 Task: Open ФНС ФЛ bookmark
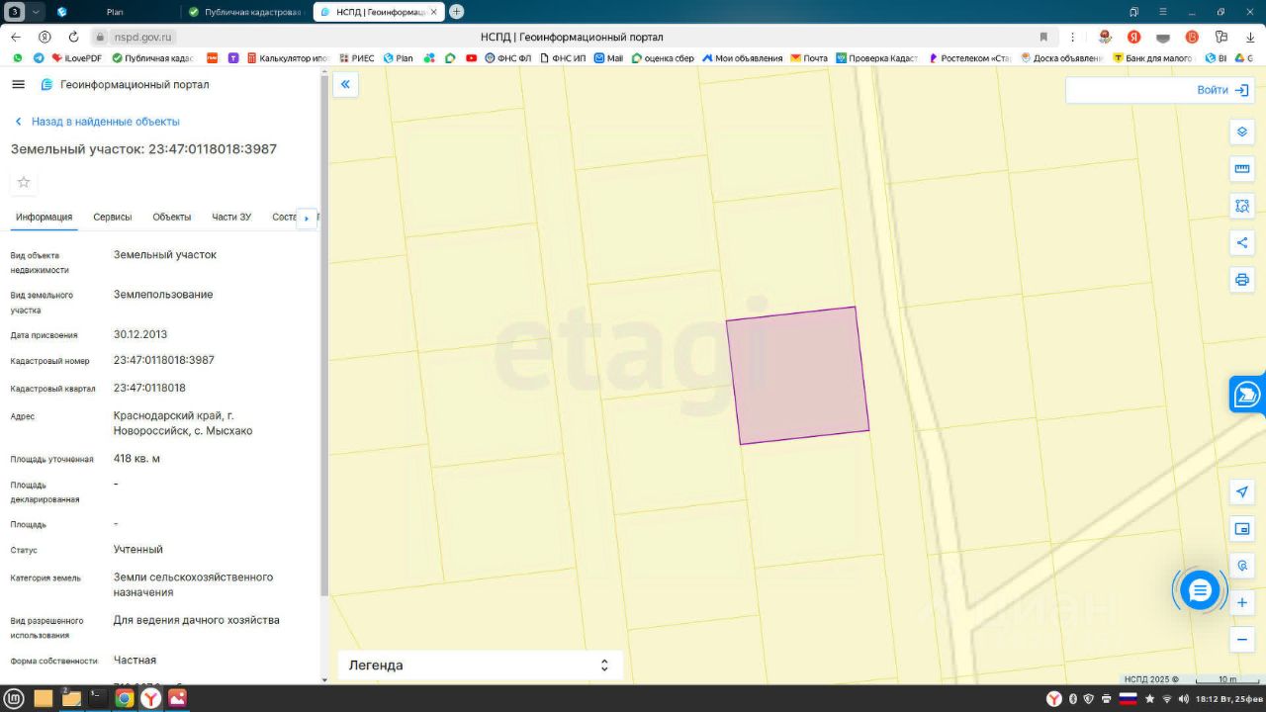point(507,58)
